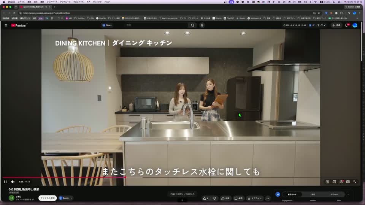Reload the page in Chrome
This screenshot has width=365, height=205.
pyautogui.click(x=14, y=13)
